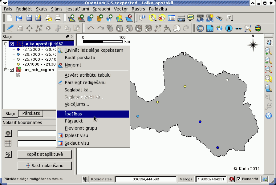
Task: Choose Noņemt in the context menu
Action: pyautogui.click(x=93, y=65)
